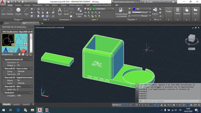Open the Blu color dropdown

150,9
